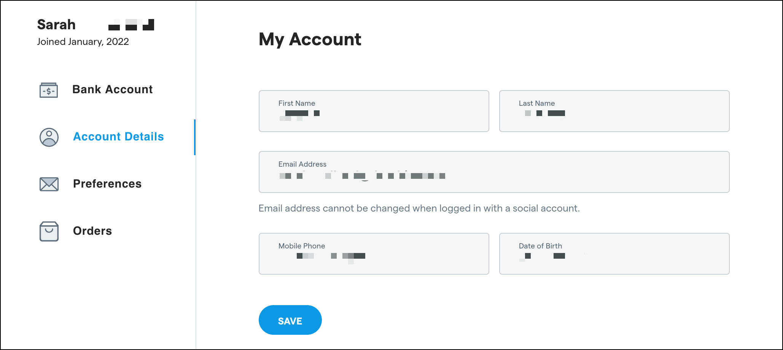Go to the Orders section
Viewport: 783px width, 350px height.
pyautogui.click(x=92, y=231)
